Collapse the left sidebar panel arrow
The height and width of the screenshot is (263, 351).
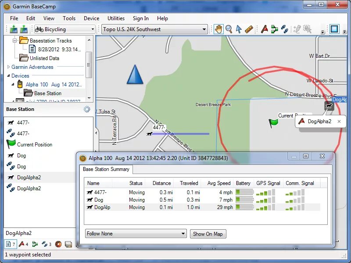click(96, 133)
